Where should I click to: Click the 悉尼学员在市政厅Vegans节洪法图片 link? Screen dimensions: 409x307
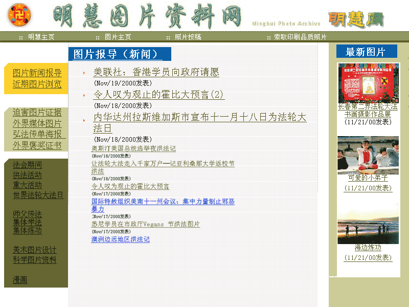tap(145, 224)
